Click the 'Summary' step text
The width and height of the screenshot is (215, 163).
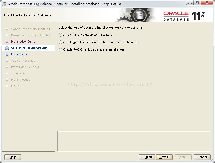coord(18,73)
